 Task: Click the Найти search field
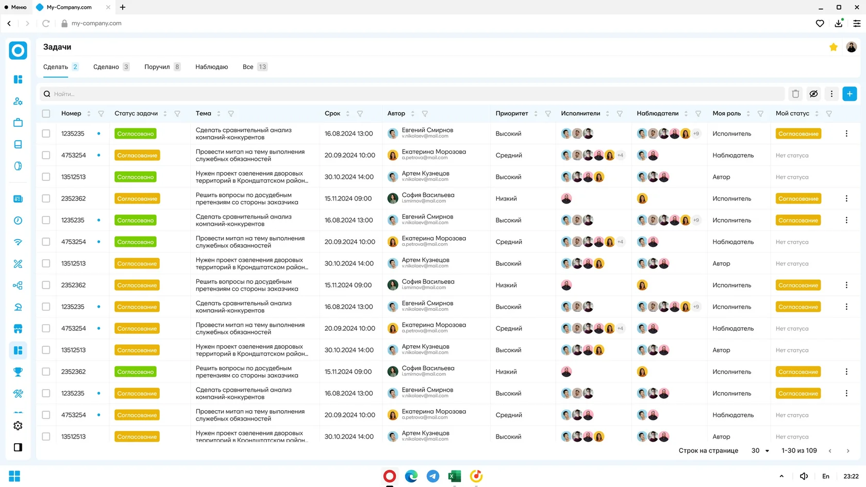pyautogui.click(x=412, y=94)
